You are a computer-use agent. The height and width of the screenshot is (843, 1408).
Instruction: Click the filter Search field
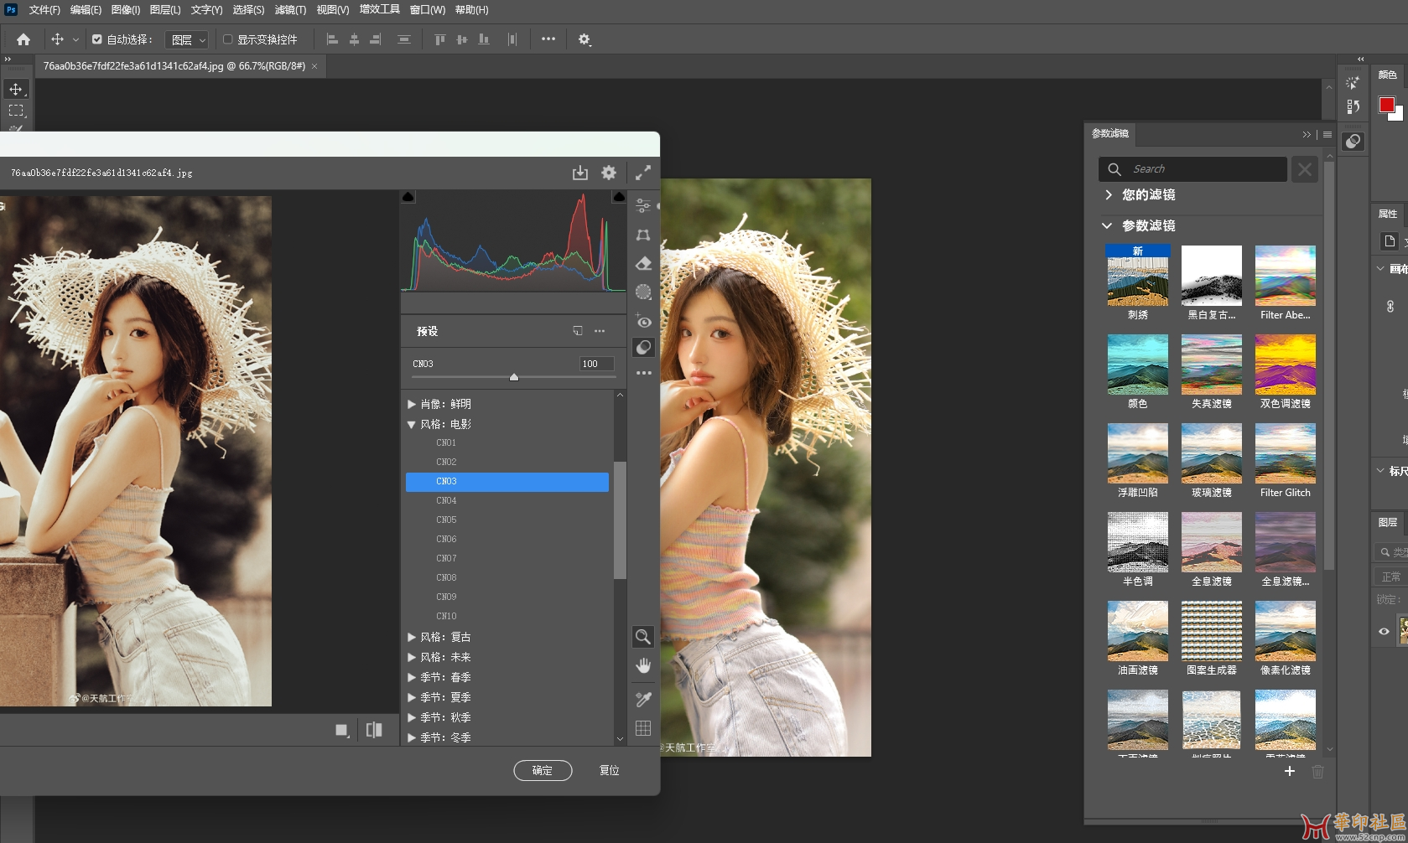click(1192, 169)
